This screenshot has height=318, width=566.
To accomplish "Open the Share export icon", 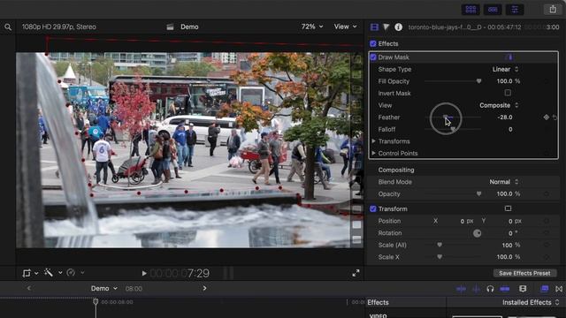I will [x=553, y=10].
